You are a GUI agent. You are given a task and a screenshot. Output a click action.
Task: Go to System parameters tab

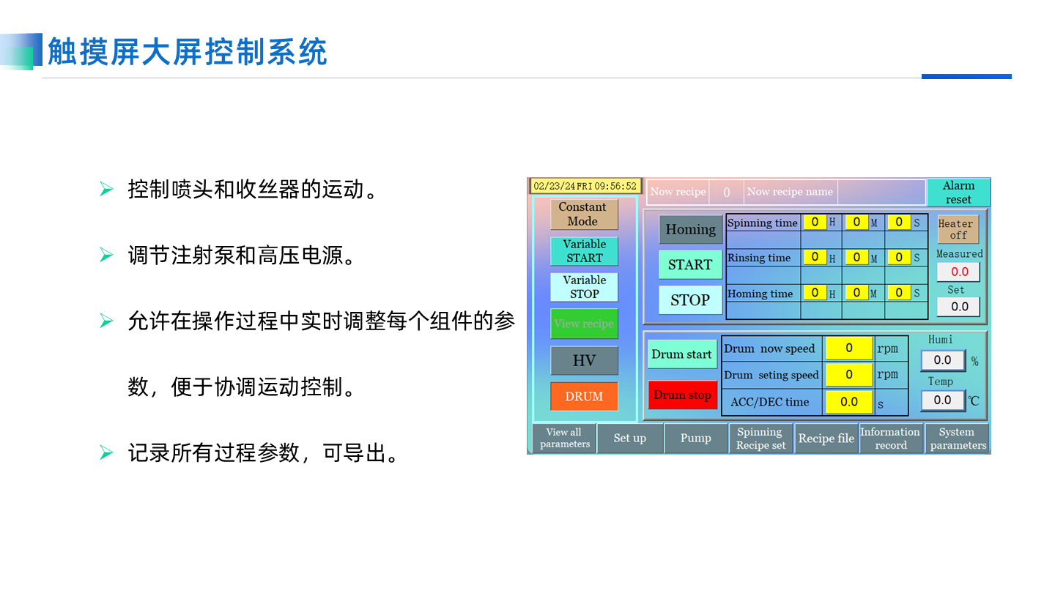[957, 438]
